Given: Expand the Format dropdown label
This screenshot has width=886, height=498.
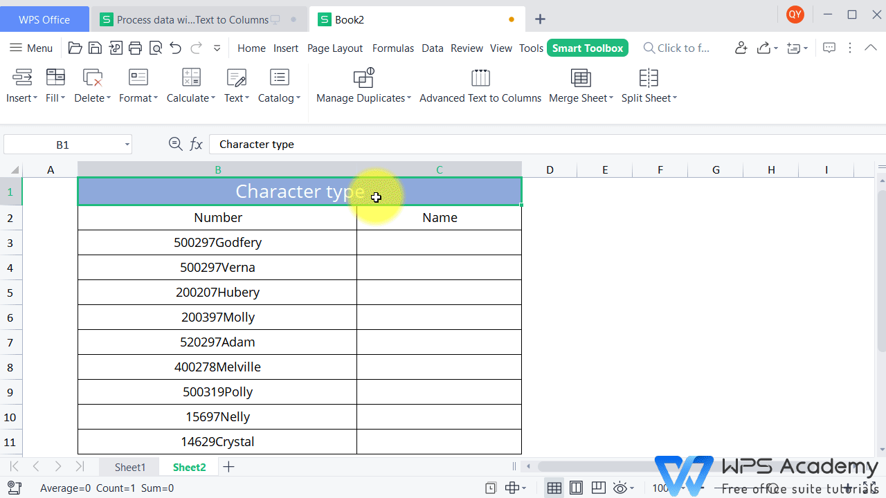Looking at the screenshot, I should 138,98.
